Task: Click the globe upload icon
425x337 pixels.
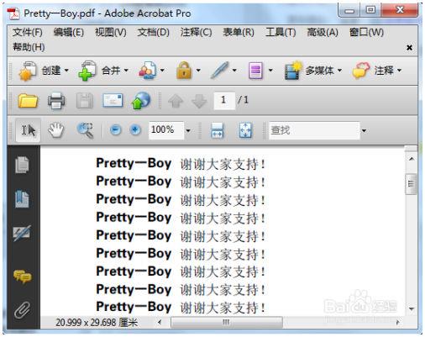Action: [141, 101]
